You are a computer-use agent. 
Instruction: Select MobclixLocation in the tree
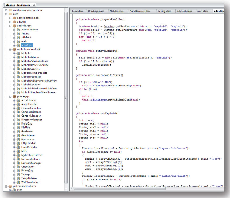[31, 85]
